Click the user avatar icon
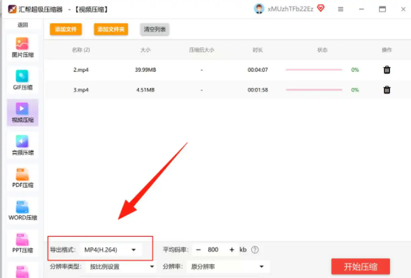Screen dimensions: 411x278 pos(259,9)
